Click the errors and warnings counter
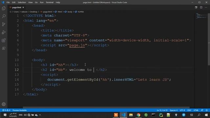Image resolution: width=210 pixels, height=118 pixels. [x=6, y=110]
